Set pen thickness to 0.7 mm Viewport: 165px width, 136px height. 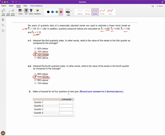pos(102,12)
